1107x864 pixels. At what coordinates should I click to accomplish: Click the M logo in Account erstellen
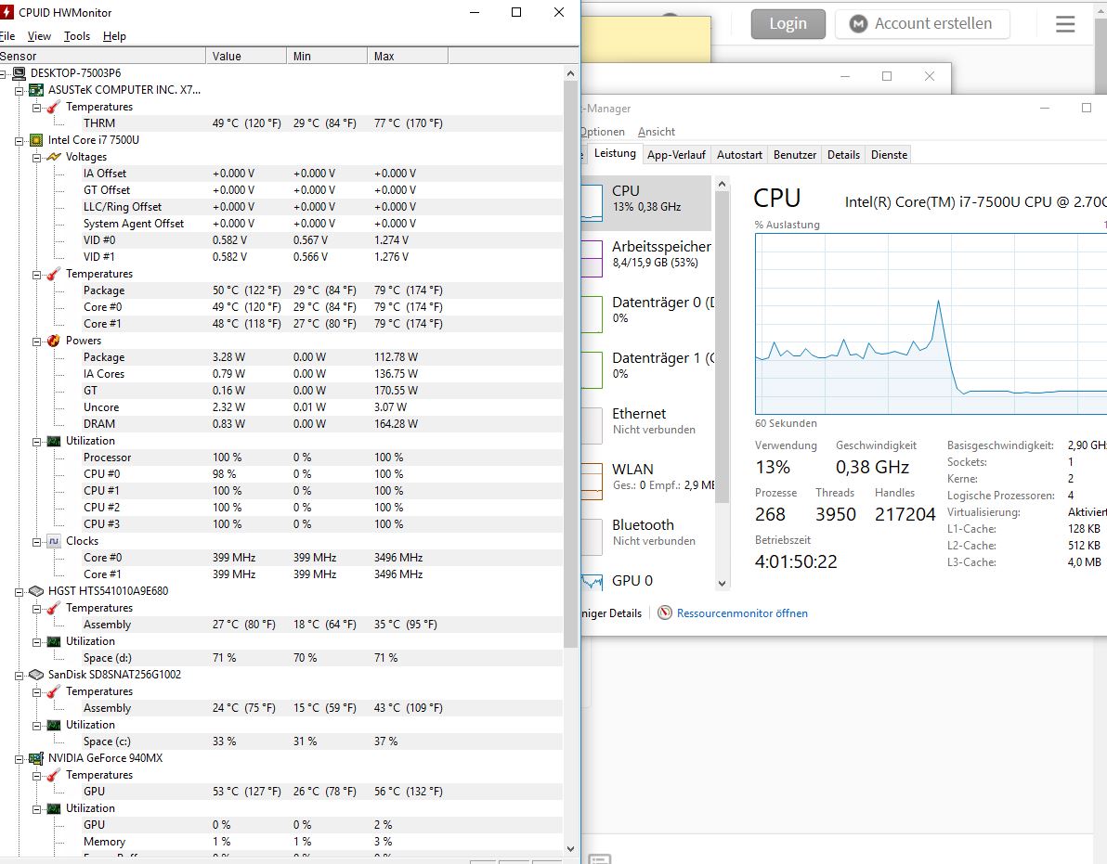click(x=858, y=24)
